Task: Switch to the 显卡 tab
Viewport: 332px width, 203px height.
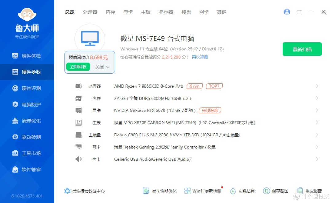Action: pyautogui.click(x=128, y=12)
